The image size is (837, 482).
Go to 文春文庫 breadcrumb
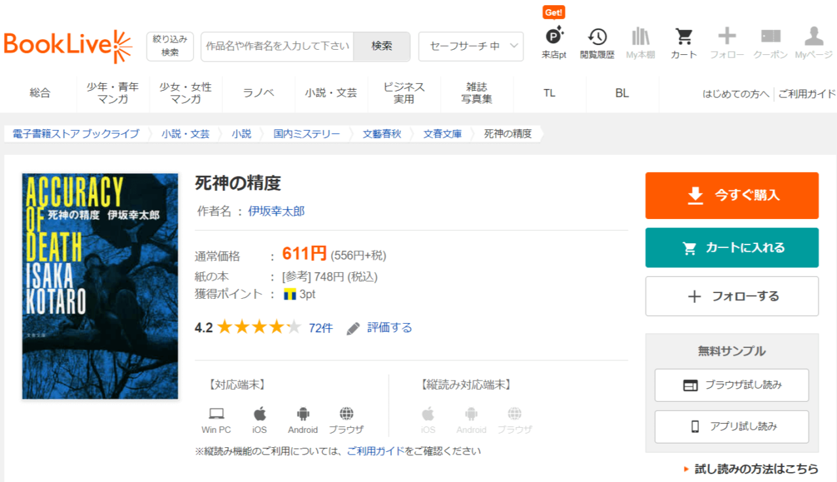point(442,133)
